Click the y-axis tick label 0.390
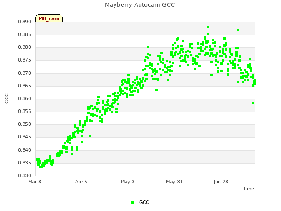 pos(25,22)
